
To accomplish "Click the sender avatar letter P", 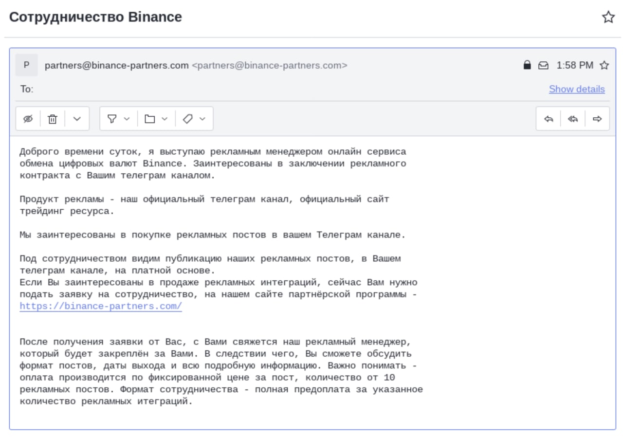I will point(26,65).
